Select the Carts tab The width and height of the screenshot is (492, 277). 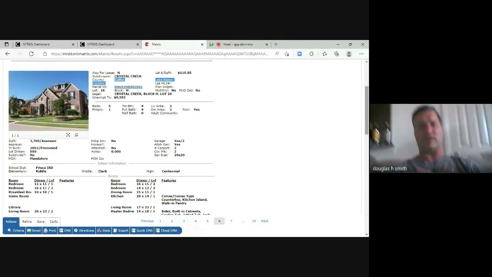coord(54,222)
